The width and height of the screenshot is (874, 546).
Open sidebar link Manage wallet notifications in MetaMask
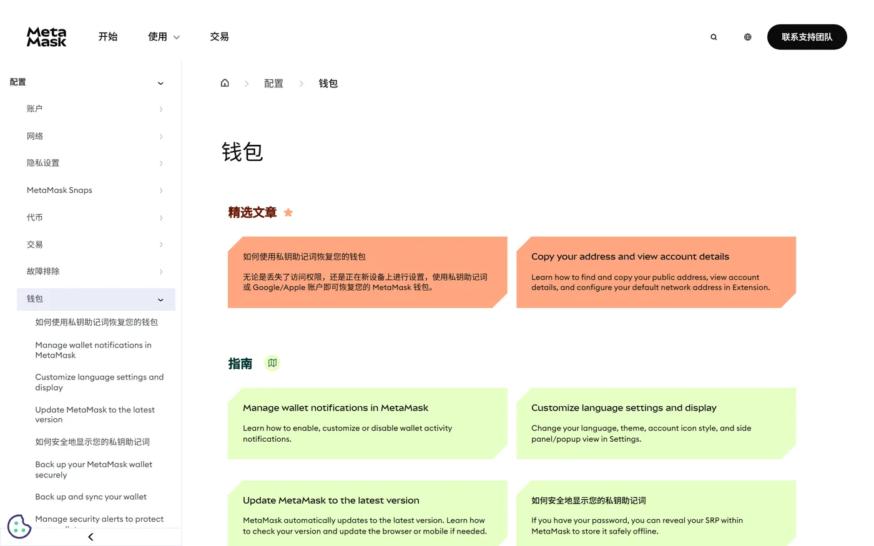[x=93, y=350]
